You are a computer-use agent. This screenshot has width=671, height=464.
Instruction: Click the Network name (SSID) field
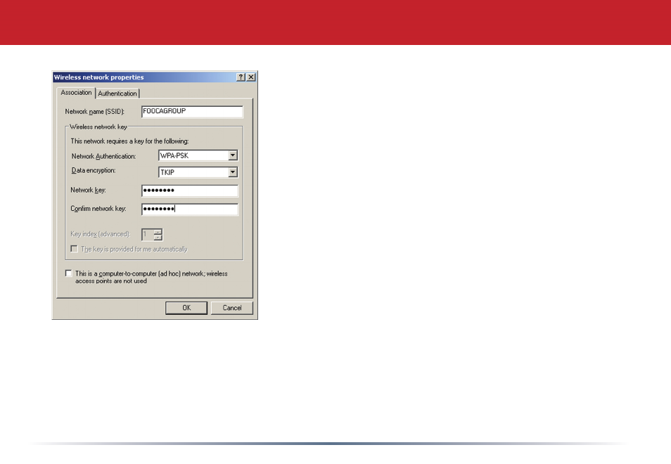pos(192,111)
